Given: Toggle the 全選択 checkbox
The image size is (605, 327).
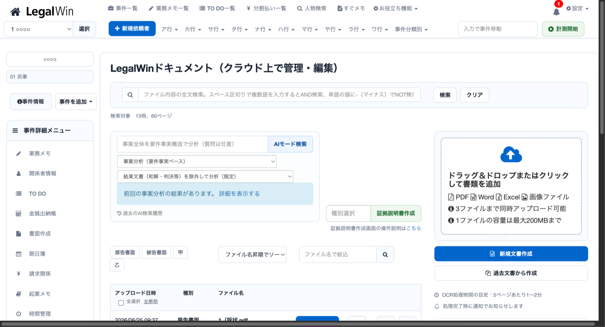Looking at the screenshot, I should point(121,302).
